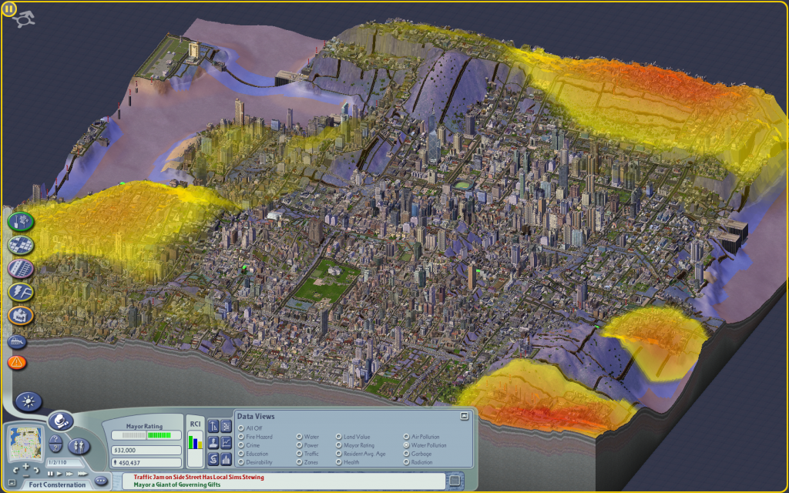
Task: Zoom out with the minus button
Action: pyautogui.click(x=25, y=475)
